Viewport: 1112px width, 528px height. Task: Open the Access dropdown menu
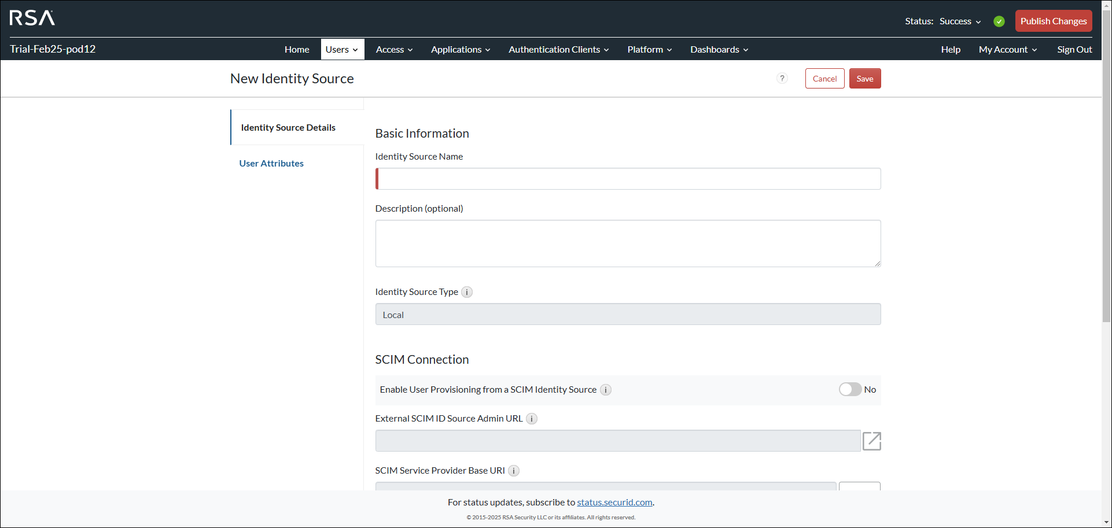point(393,49)
